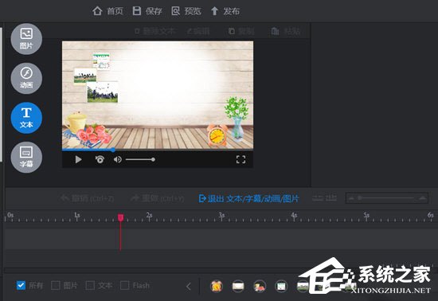Open 预览 preview
Image resolution: width=438 pixels, height=301 pixels.
tap(186, 11)
